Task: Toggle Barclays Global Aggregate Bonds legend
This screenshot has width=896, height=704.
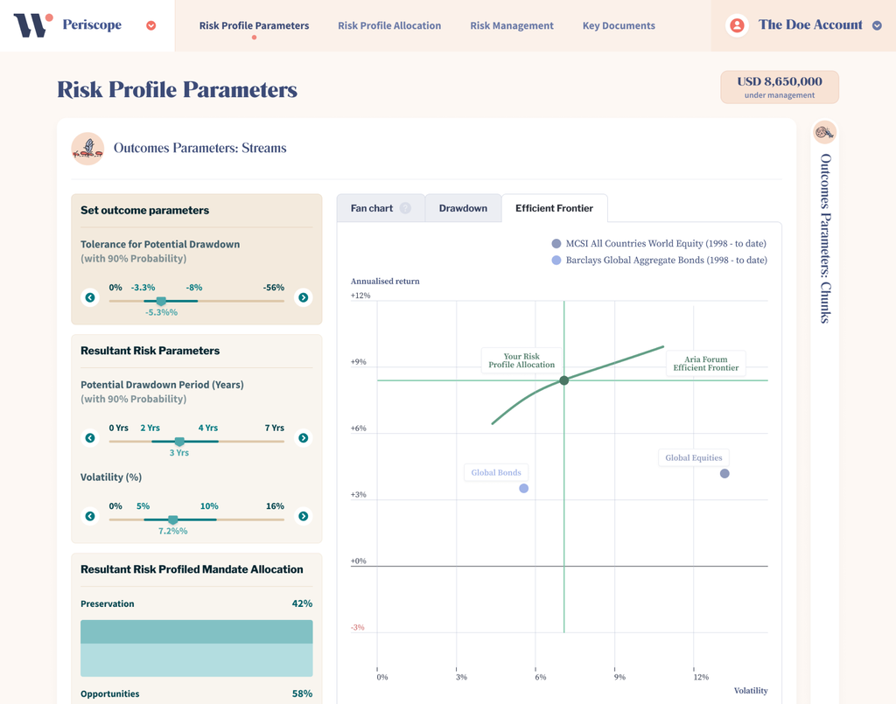Action: pos(556,261)
